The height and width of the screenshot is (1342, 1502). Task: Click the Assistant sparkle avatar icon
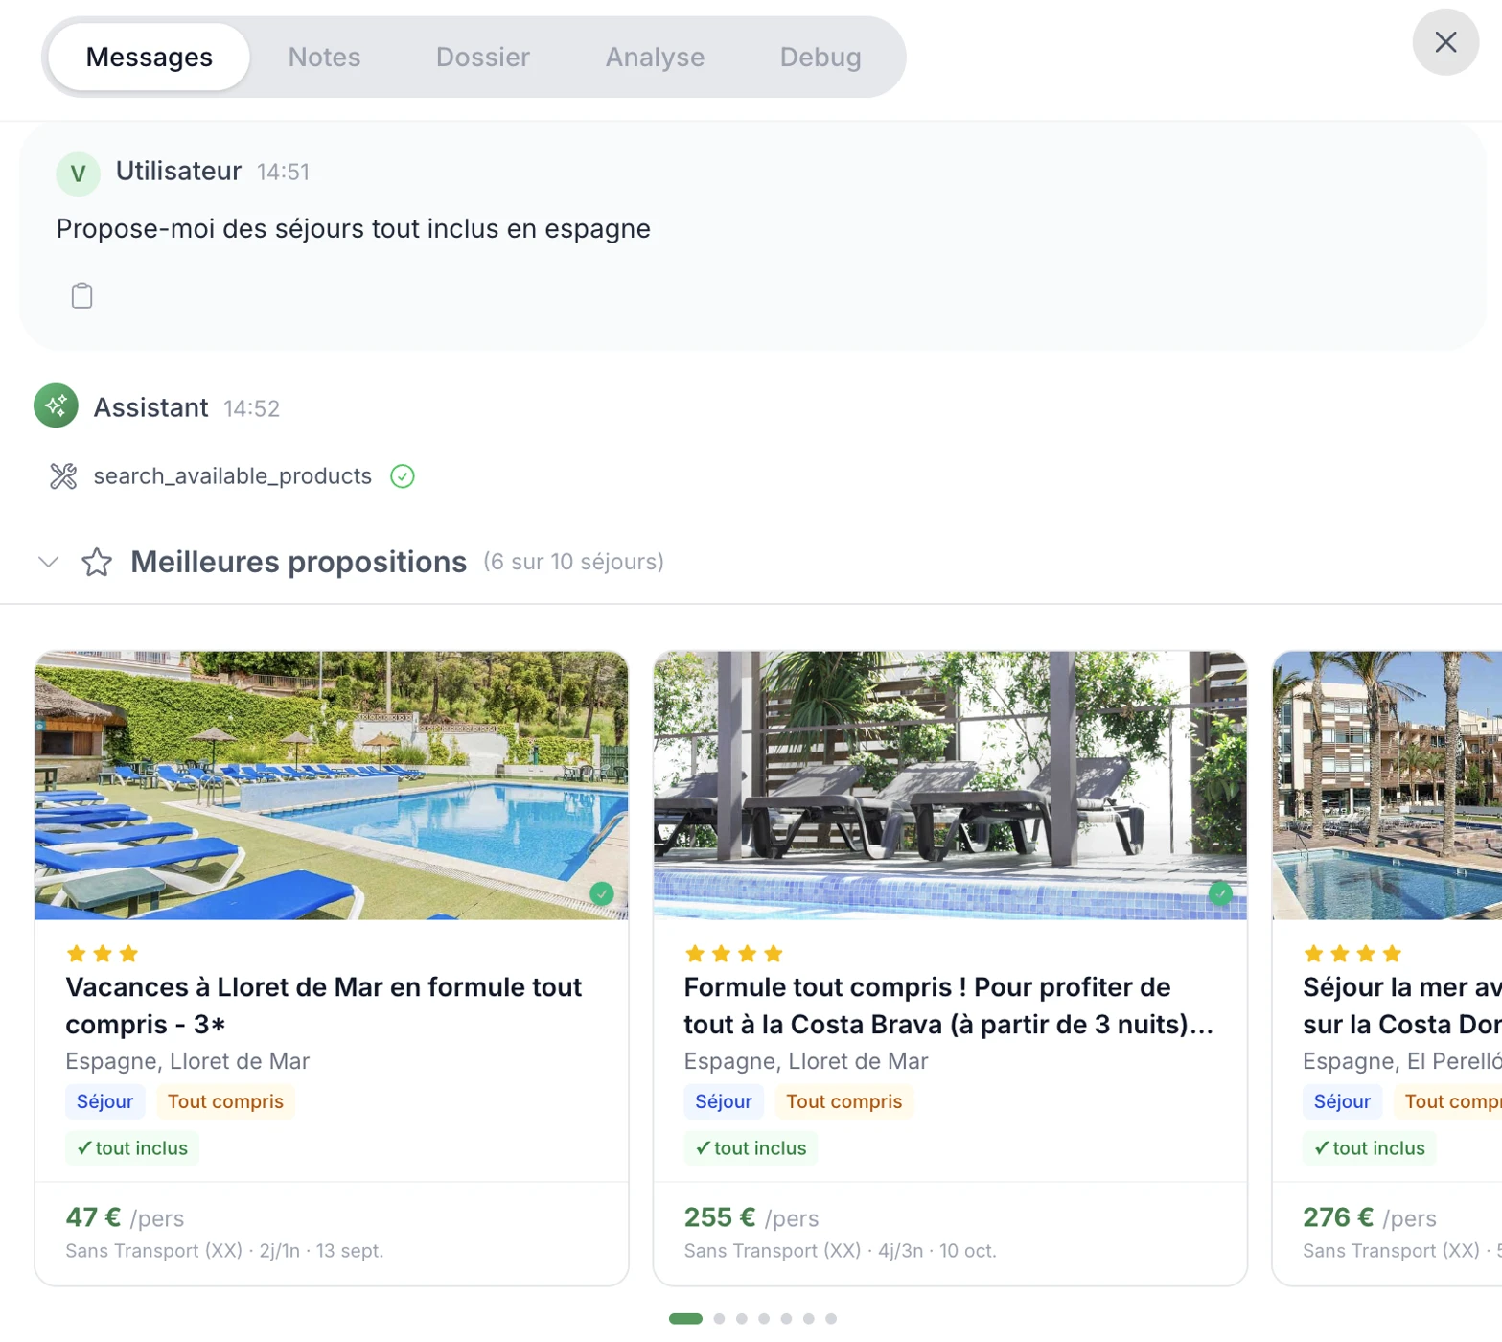point(56,405)
